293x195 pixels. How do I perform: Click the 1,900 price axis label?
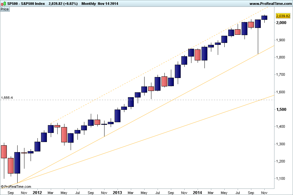point(281,40)
